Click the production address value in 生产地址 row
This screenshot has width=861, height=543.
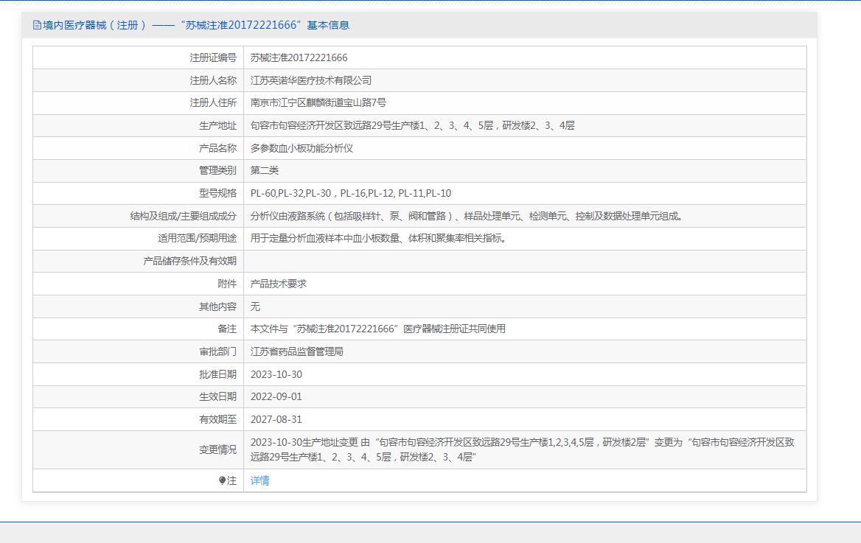[412, 126]
